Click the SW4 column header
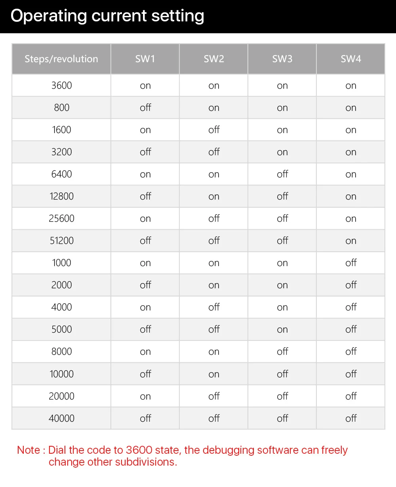 351,59
